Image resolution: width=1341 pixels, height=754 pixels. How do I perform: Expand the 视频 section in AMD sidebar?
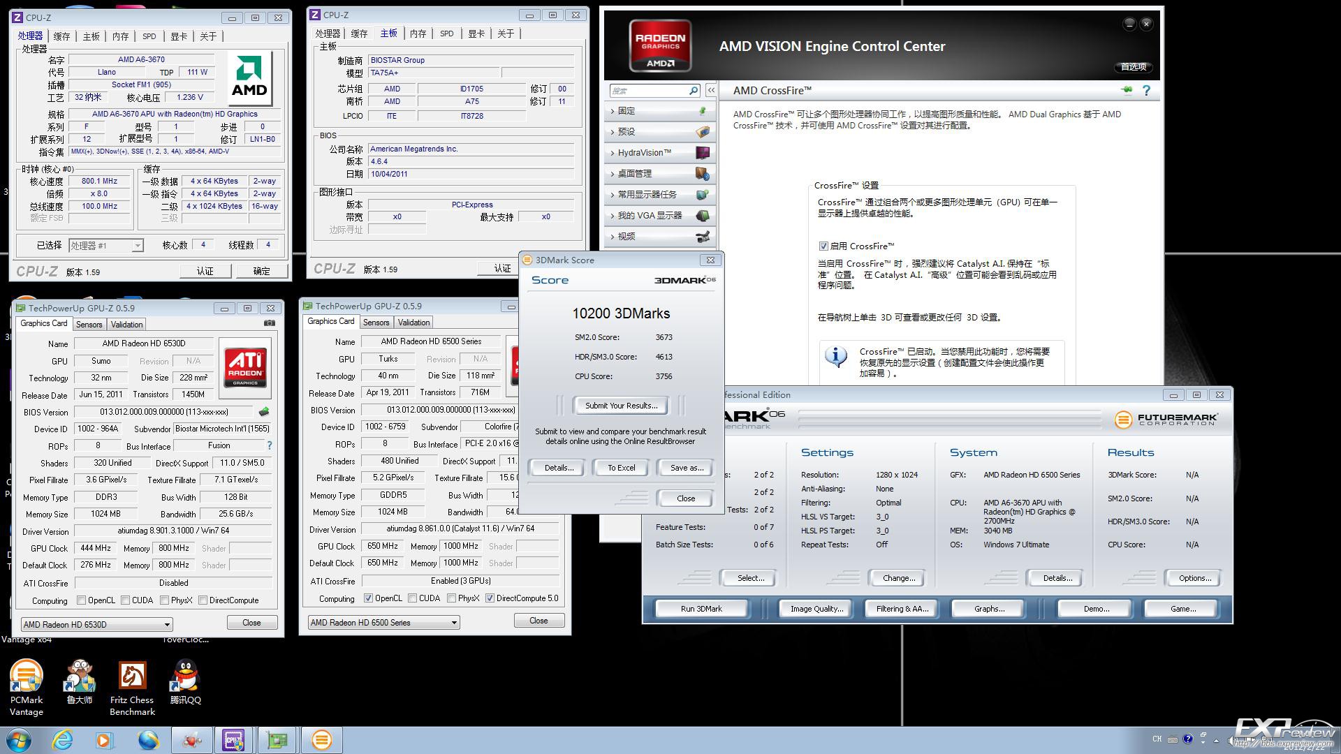659,237
